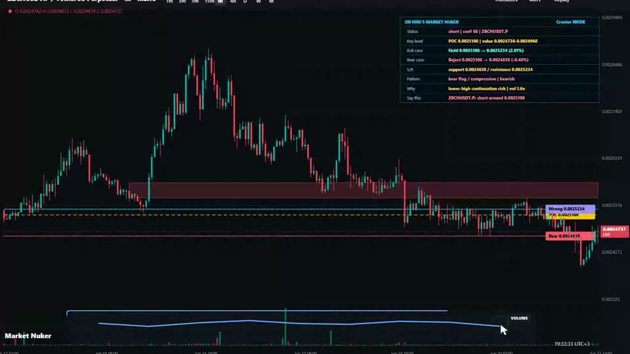This screenshot has width=630, height=354.
Task: Switch to the 5m timeframe
Action: (x=195, y=1)
